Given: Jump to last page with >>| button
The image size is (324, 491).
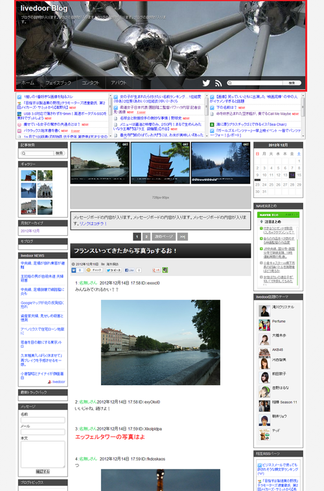Looking at the screenshot, I should coord(183,236).
